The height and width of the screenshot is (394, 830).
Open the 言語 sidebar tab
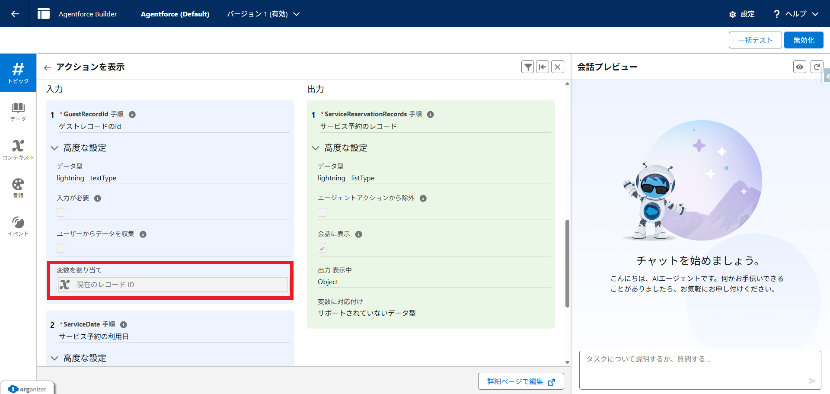tap(18, 188)
